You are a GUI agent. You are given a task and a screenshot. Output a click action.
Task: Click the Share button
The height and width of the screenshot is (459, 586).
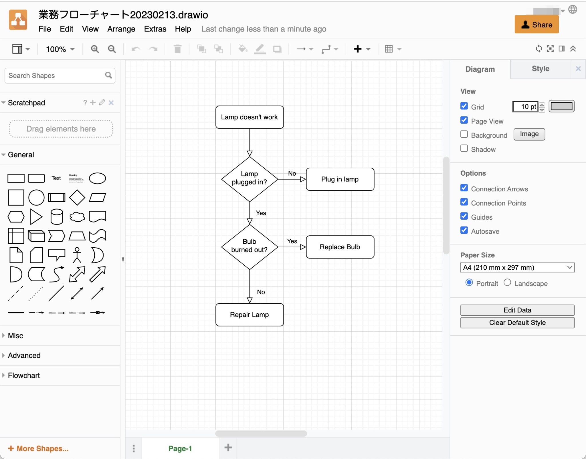pyautogui.click(x=536, y=25)
